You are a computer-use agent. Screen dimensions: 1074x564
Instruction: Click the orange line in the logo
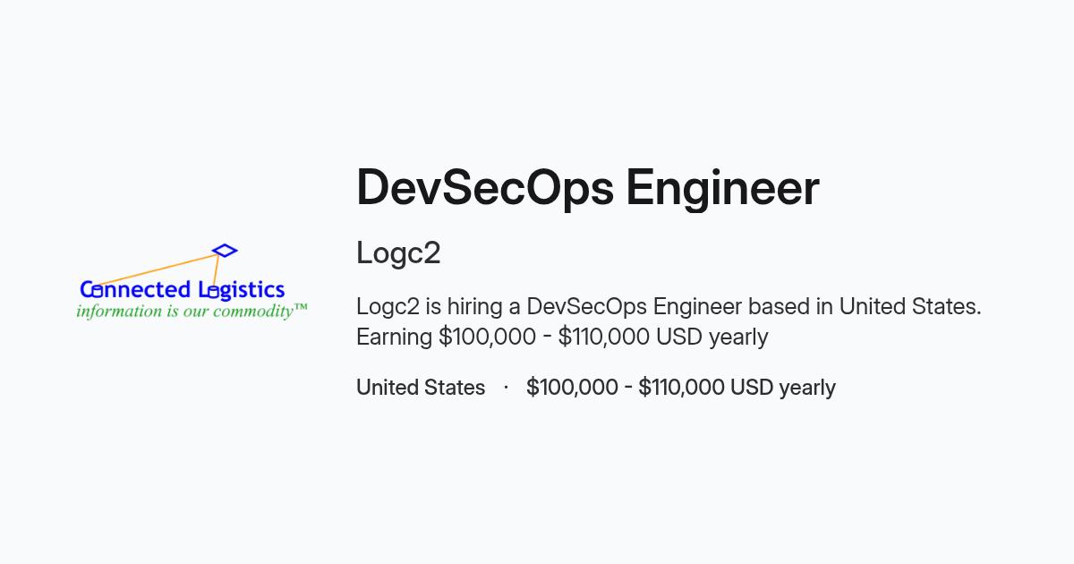pyautogui.click(x=157, y=270)
